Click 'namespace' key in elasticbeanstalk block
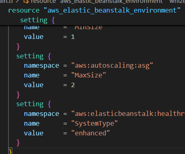Viewport: 185px width, 154px height. coord(42,114)
